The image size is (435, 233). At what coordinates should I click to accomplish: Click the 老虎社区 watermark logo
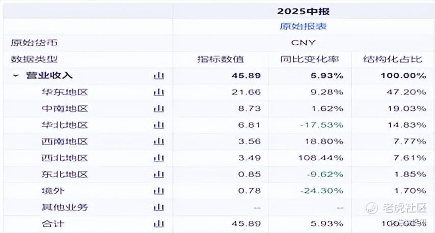(395, 208)
